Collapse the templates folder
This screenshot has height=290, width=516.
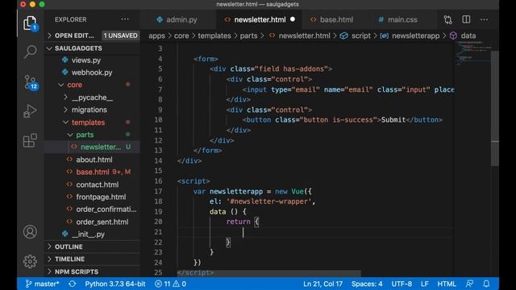coord(65,122)
